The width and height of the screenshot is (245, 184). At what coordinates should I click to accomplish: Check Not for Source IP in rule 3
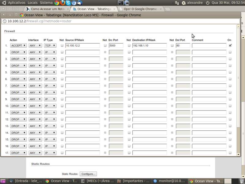coord(62,59)
